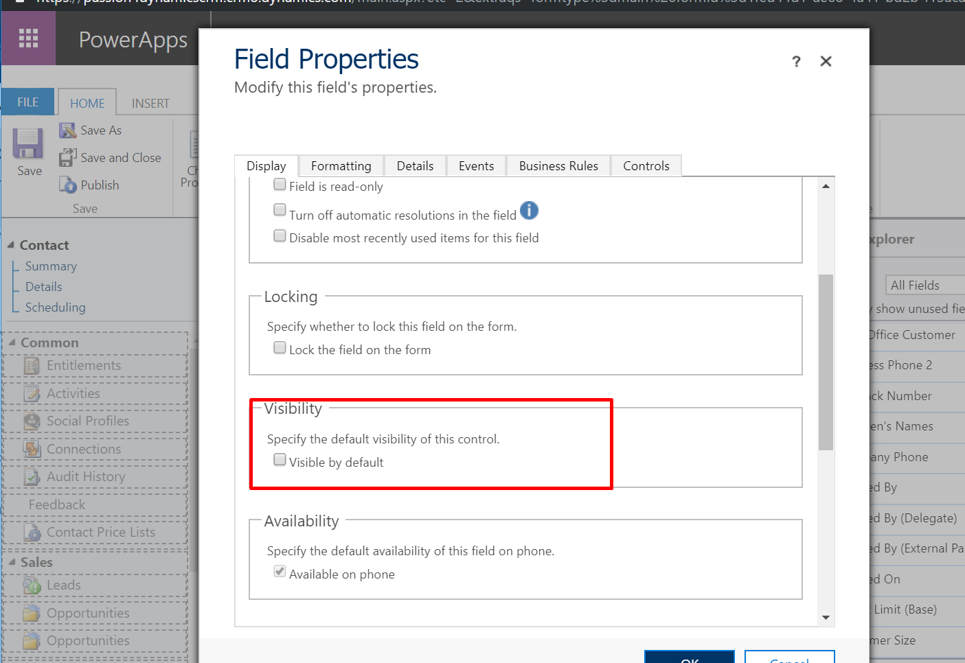Click the dialog scrollbar down arrow
The height and width of the screenshot is (663, 965).
(x=826, y=618)
